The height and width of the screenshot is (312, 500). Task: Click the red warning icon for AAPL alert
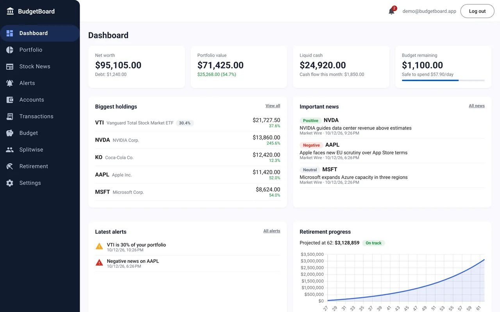[99, 263]
